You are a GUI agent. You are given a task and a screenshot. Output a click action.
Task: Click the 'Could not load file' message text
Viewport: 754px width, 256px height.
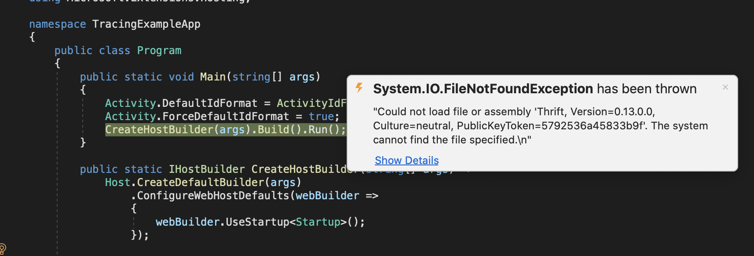(x=540, y=126)
